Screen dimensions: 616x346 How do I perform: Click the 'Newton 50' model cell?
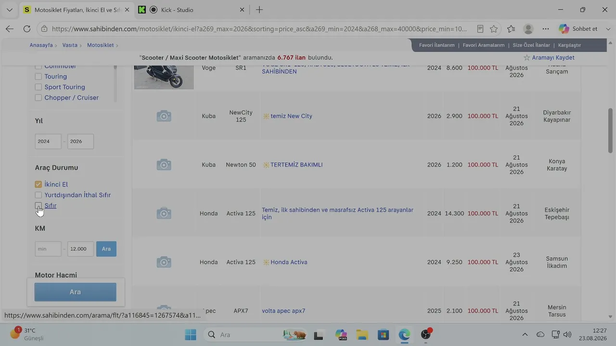(x=241, y=165)
